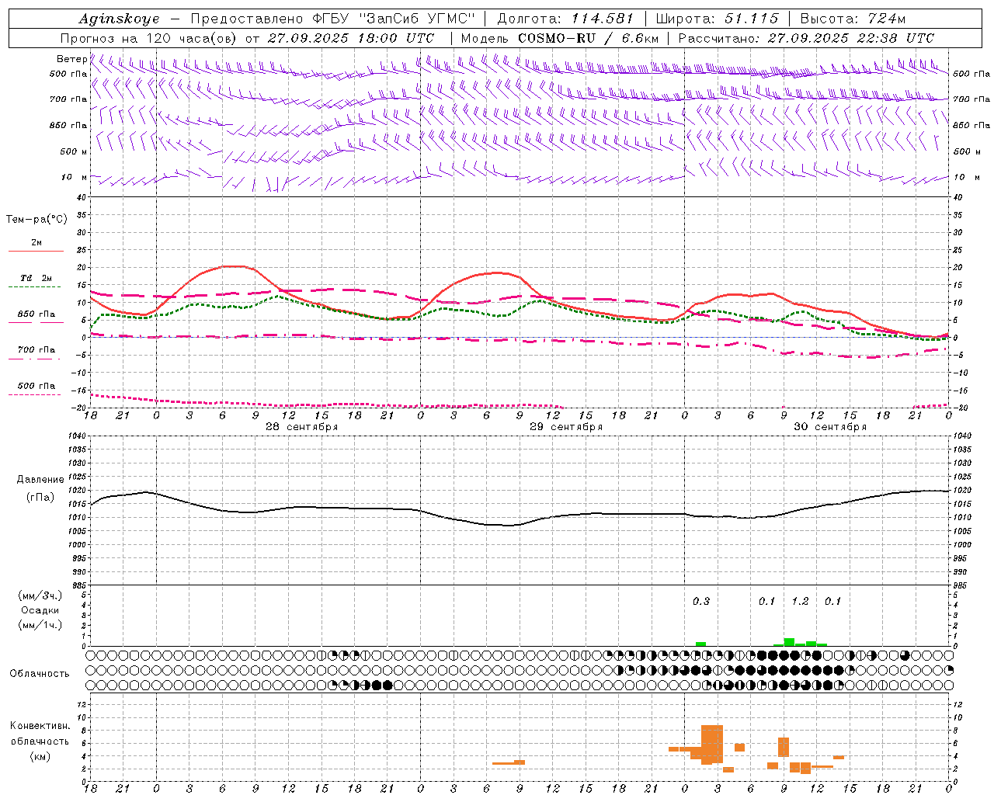The image size is (994, 795).
Task: Click the Тем-ра(°C) panel label
Action: (x=36, y=220)
